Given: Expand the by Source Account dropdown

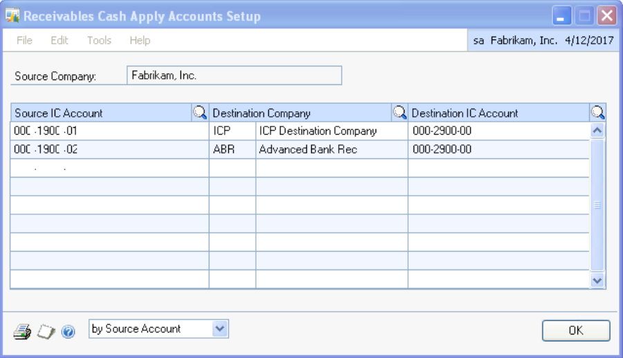Looking at the screenshot, I should coord(220,329).
